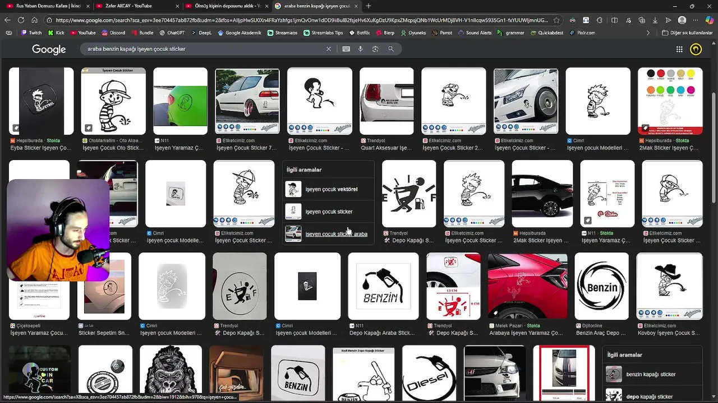Open the on-screen keyboard icon in search box
This screenshot has width=718, height=403.
point(346,49)
